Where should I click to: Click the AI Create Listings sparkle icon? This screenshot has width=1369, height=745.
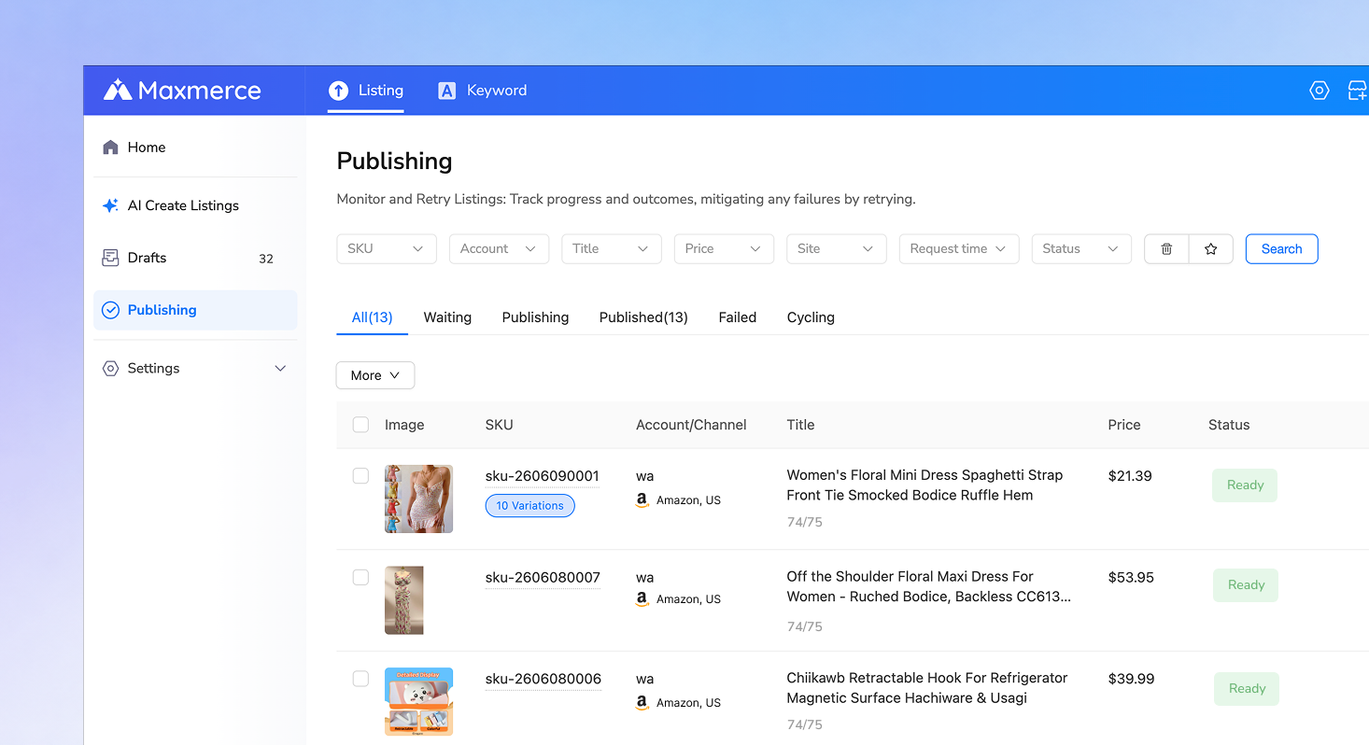(110, 205)
